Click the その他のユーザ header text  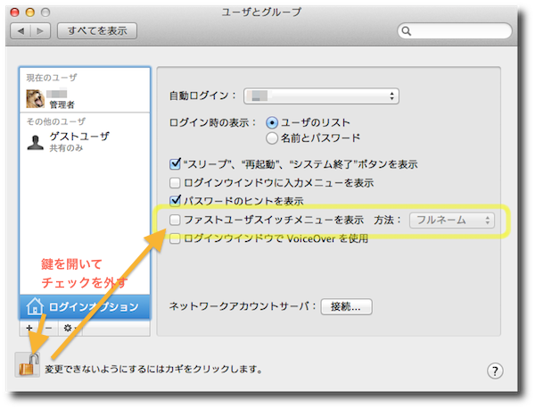[56, 121]
